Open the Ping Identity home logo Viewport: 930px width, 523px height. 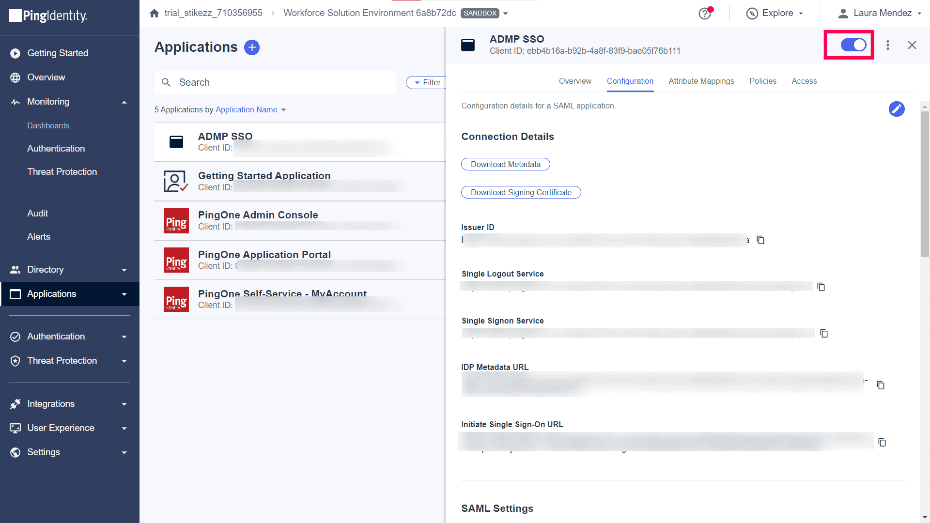tap(48, 16)
